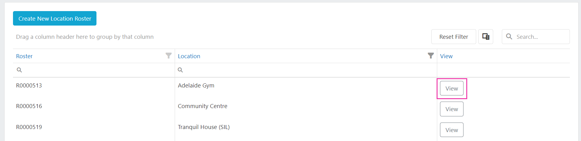Select the R0000513 roster cell
Viewport: 581px width, 141px height.
(29, 85)
